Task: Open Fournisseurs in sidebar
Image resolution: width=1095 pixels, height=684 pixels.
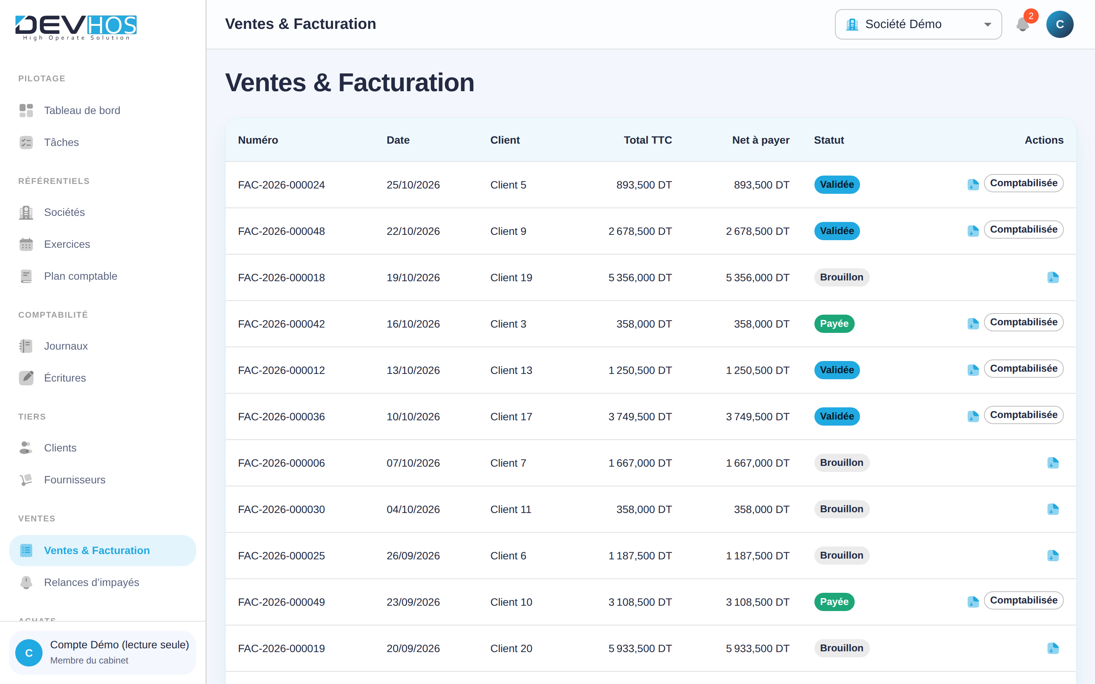Action: (x=102, y=480)
